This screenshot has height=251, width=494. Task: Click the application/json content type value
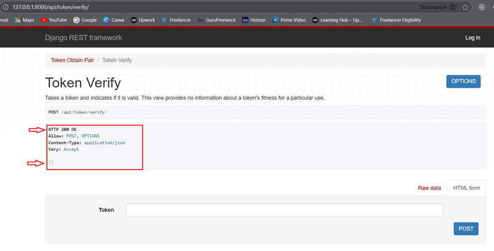104,142
